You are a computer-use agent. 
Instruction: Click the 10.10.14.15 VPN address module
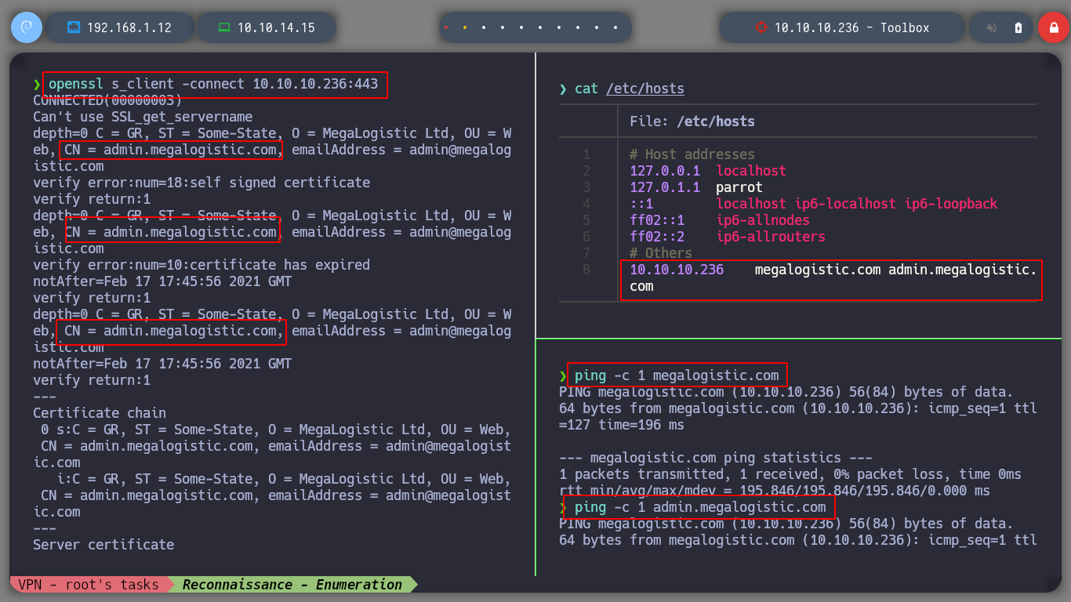pyautogui.click(x=267, y=27)
